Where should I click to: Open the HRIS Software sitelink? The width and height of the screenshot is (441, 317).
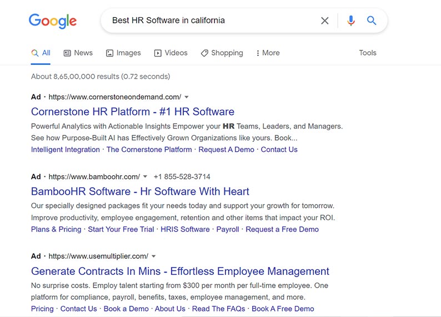(185, 229)
